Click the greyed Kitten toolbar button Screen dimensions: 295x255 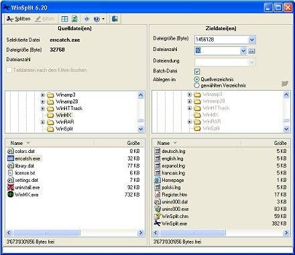[45, 19]
